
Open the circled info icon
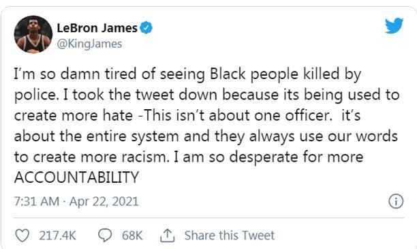(x=396, y=201)
